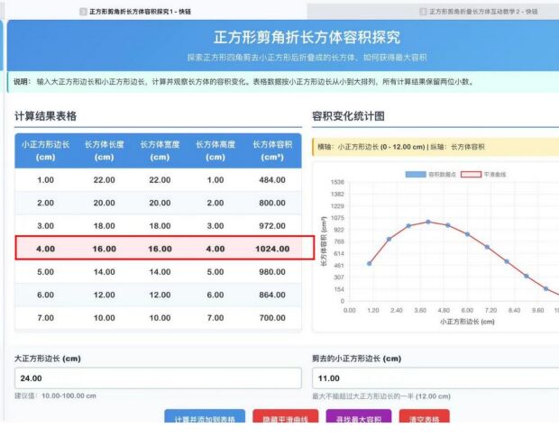The height and width of the screenshot is (436, 559).
Task: Click the chart peak data point near 1024
Action: (428, 222)
